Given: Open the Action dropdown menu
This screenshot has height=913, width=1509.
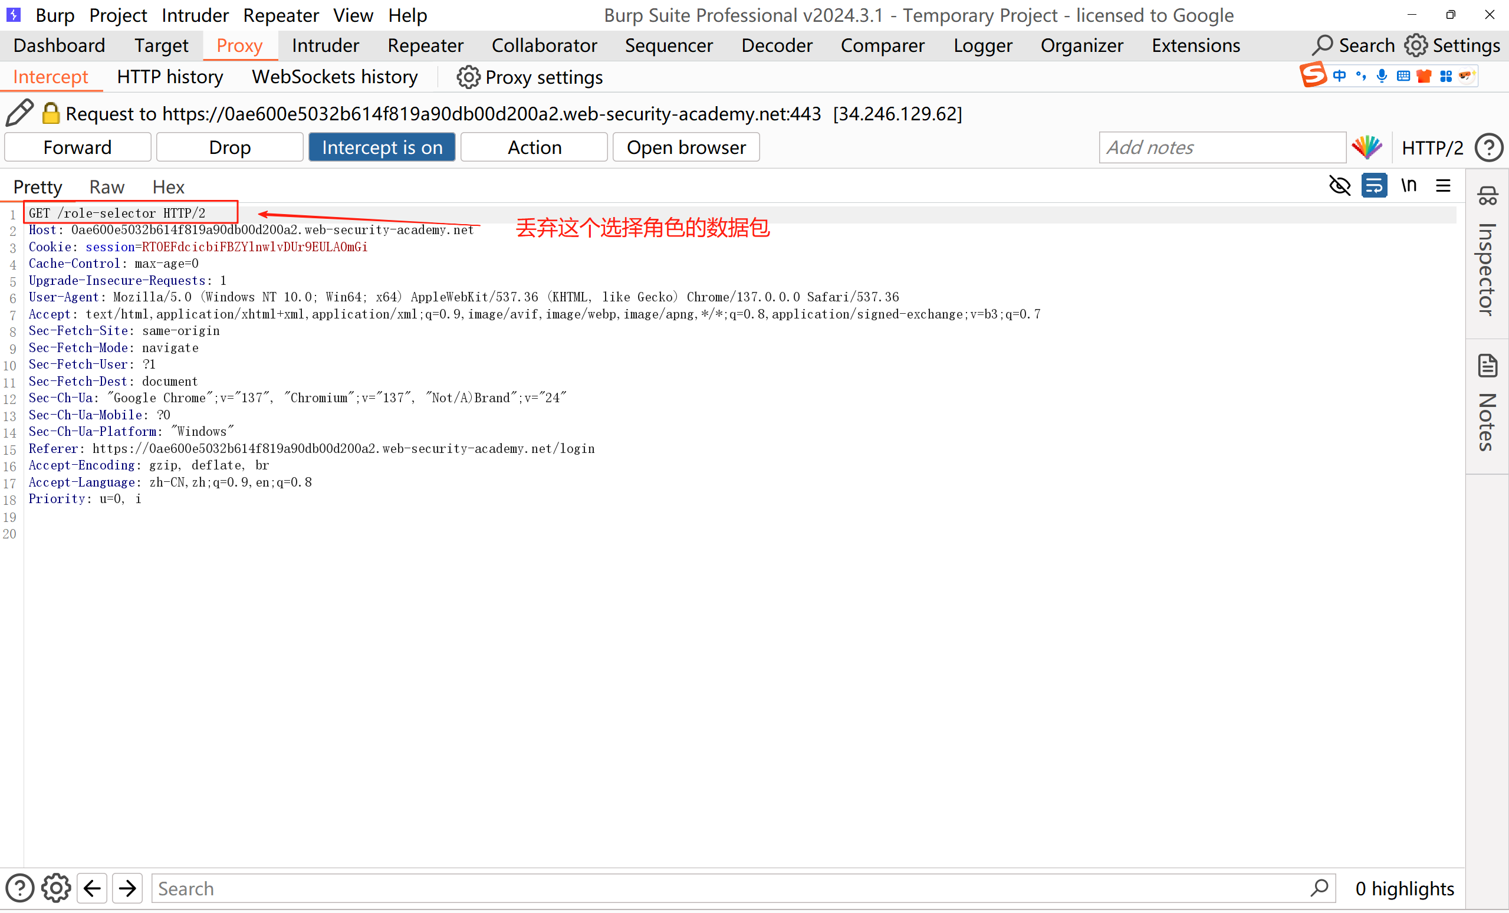Looking at the screenshot, I should [534, 147].
